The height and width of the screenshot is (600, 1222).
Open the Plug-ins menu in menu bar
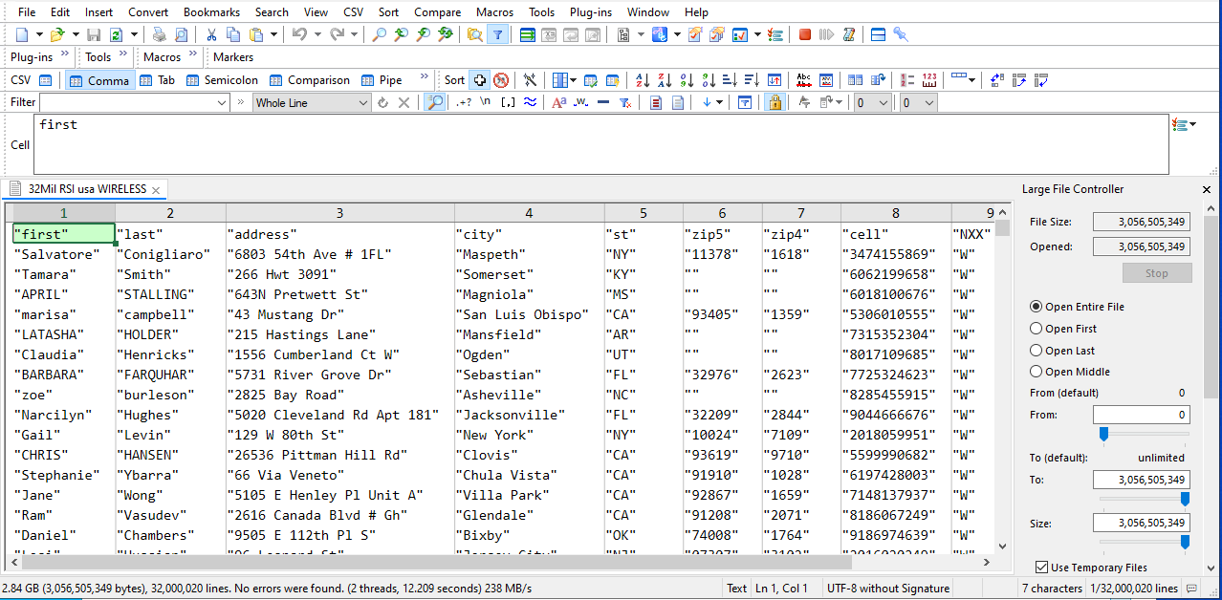(591, 12)
